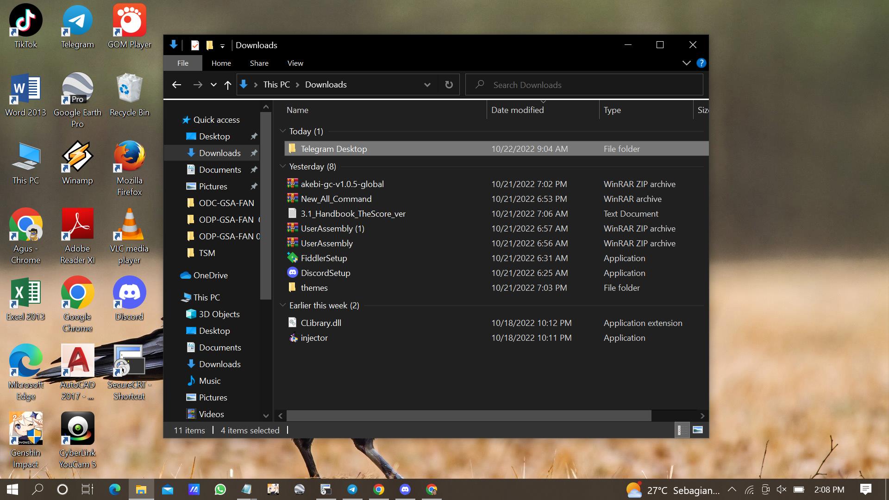Collapse the Today group
Screen dimensions: 889x500
pyautogui.click(x=283, y=131)
